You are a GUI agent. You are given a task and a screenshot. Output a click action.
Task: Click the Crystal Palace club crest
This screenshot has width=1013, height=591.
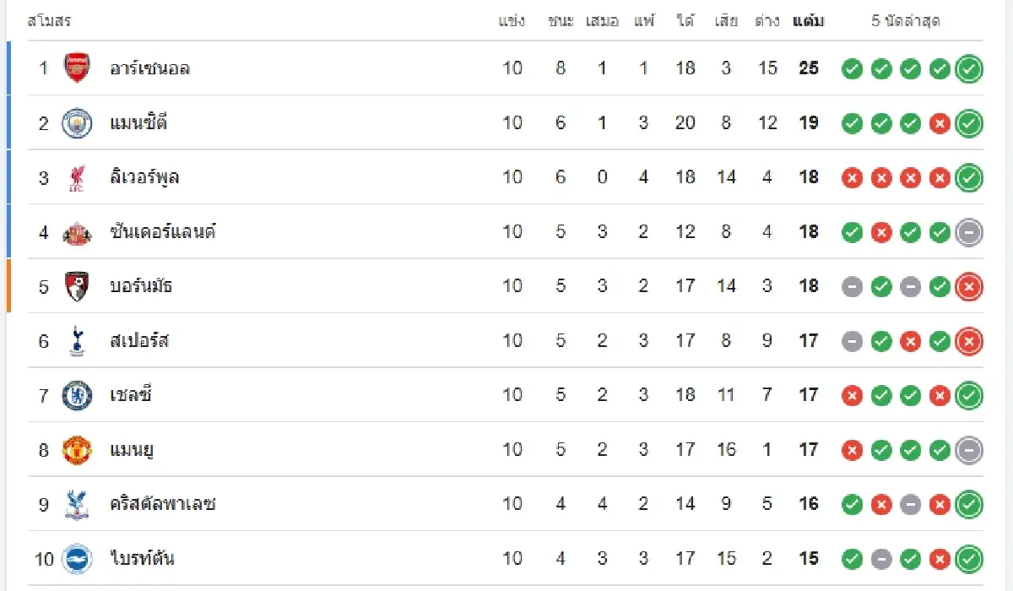click(77, 504)
